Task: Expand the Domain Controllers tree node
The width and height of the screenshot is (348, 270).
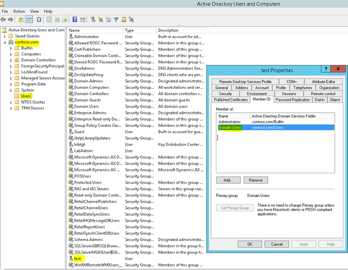Action: pyautogui.click(x=11, y=60)
